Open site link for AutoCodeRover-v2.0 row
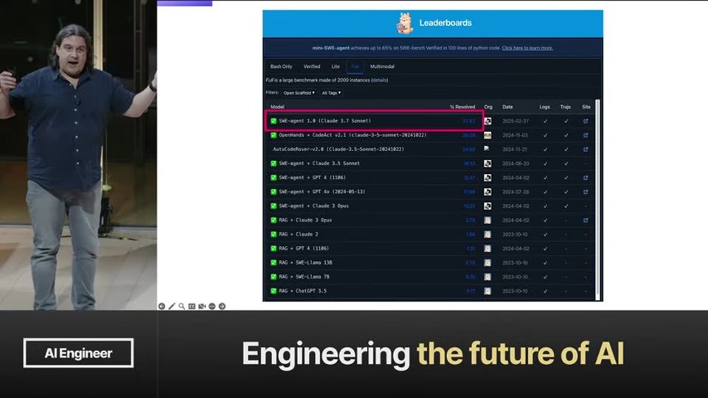Viewport: 708px width, 398px height. pyautogui.click(x=586, y=150)
